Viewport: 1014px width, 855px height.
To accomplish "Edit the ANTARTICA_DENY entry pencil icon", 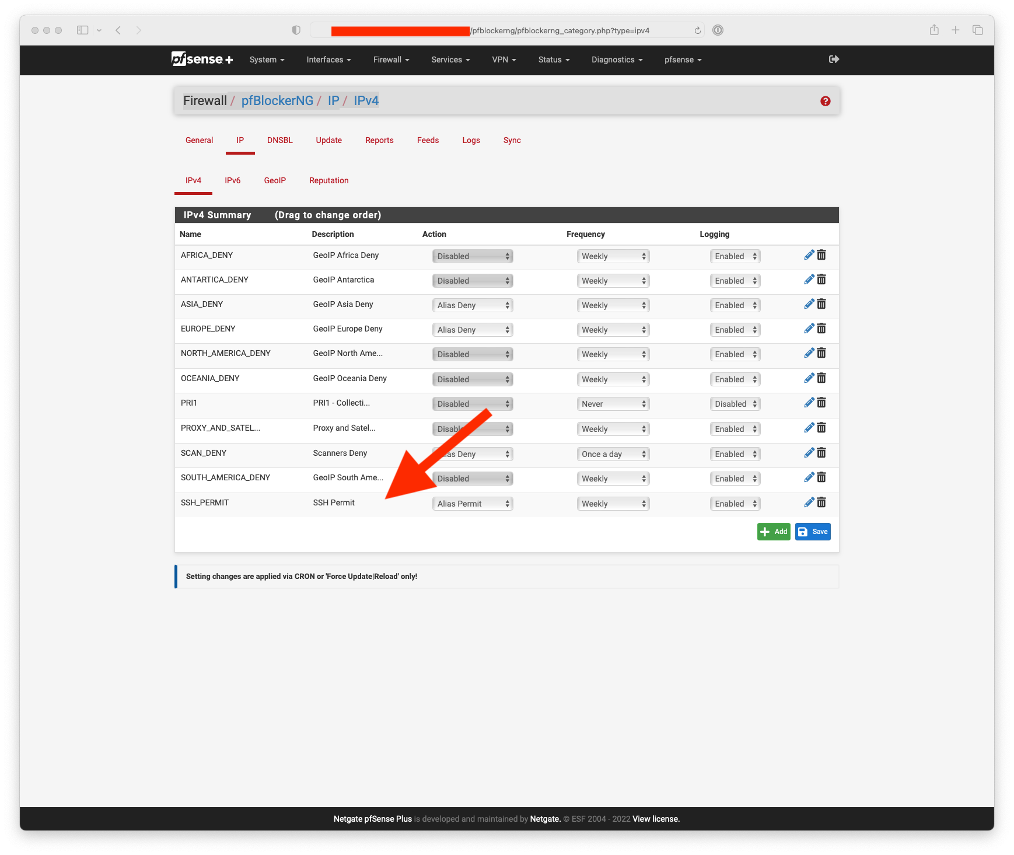I will pyautogui.click(x=809, y=280).
